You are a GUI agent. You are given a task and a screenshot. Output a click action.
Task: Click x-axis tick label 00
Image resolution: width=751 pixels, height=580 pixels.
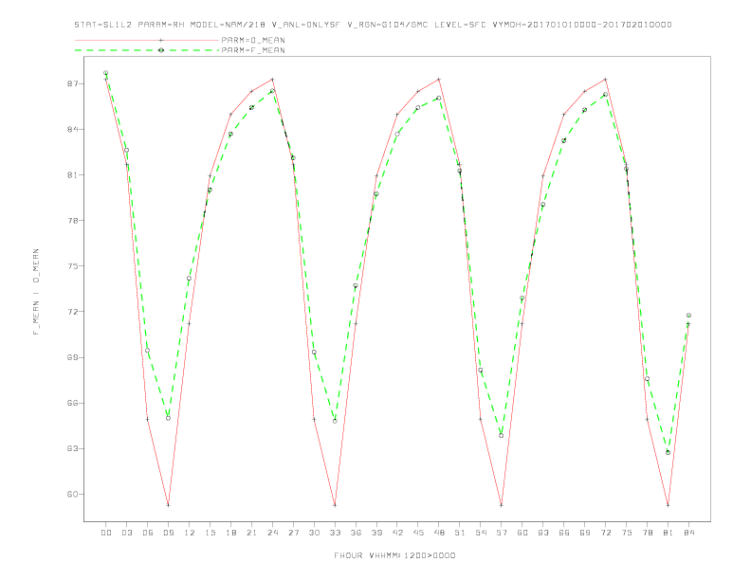point(106,533)
